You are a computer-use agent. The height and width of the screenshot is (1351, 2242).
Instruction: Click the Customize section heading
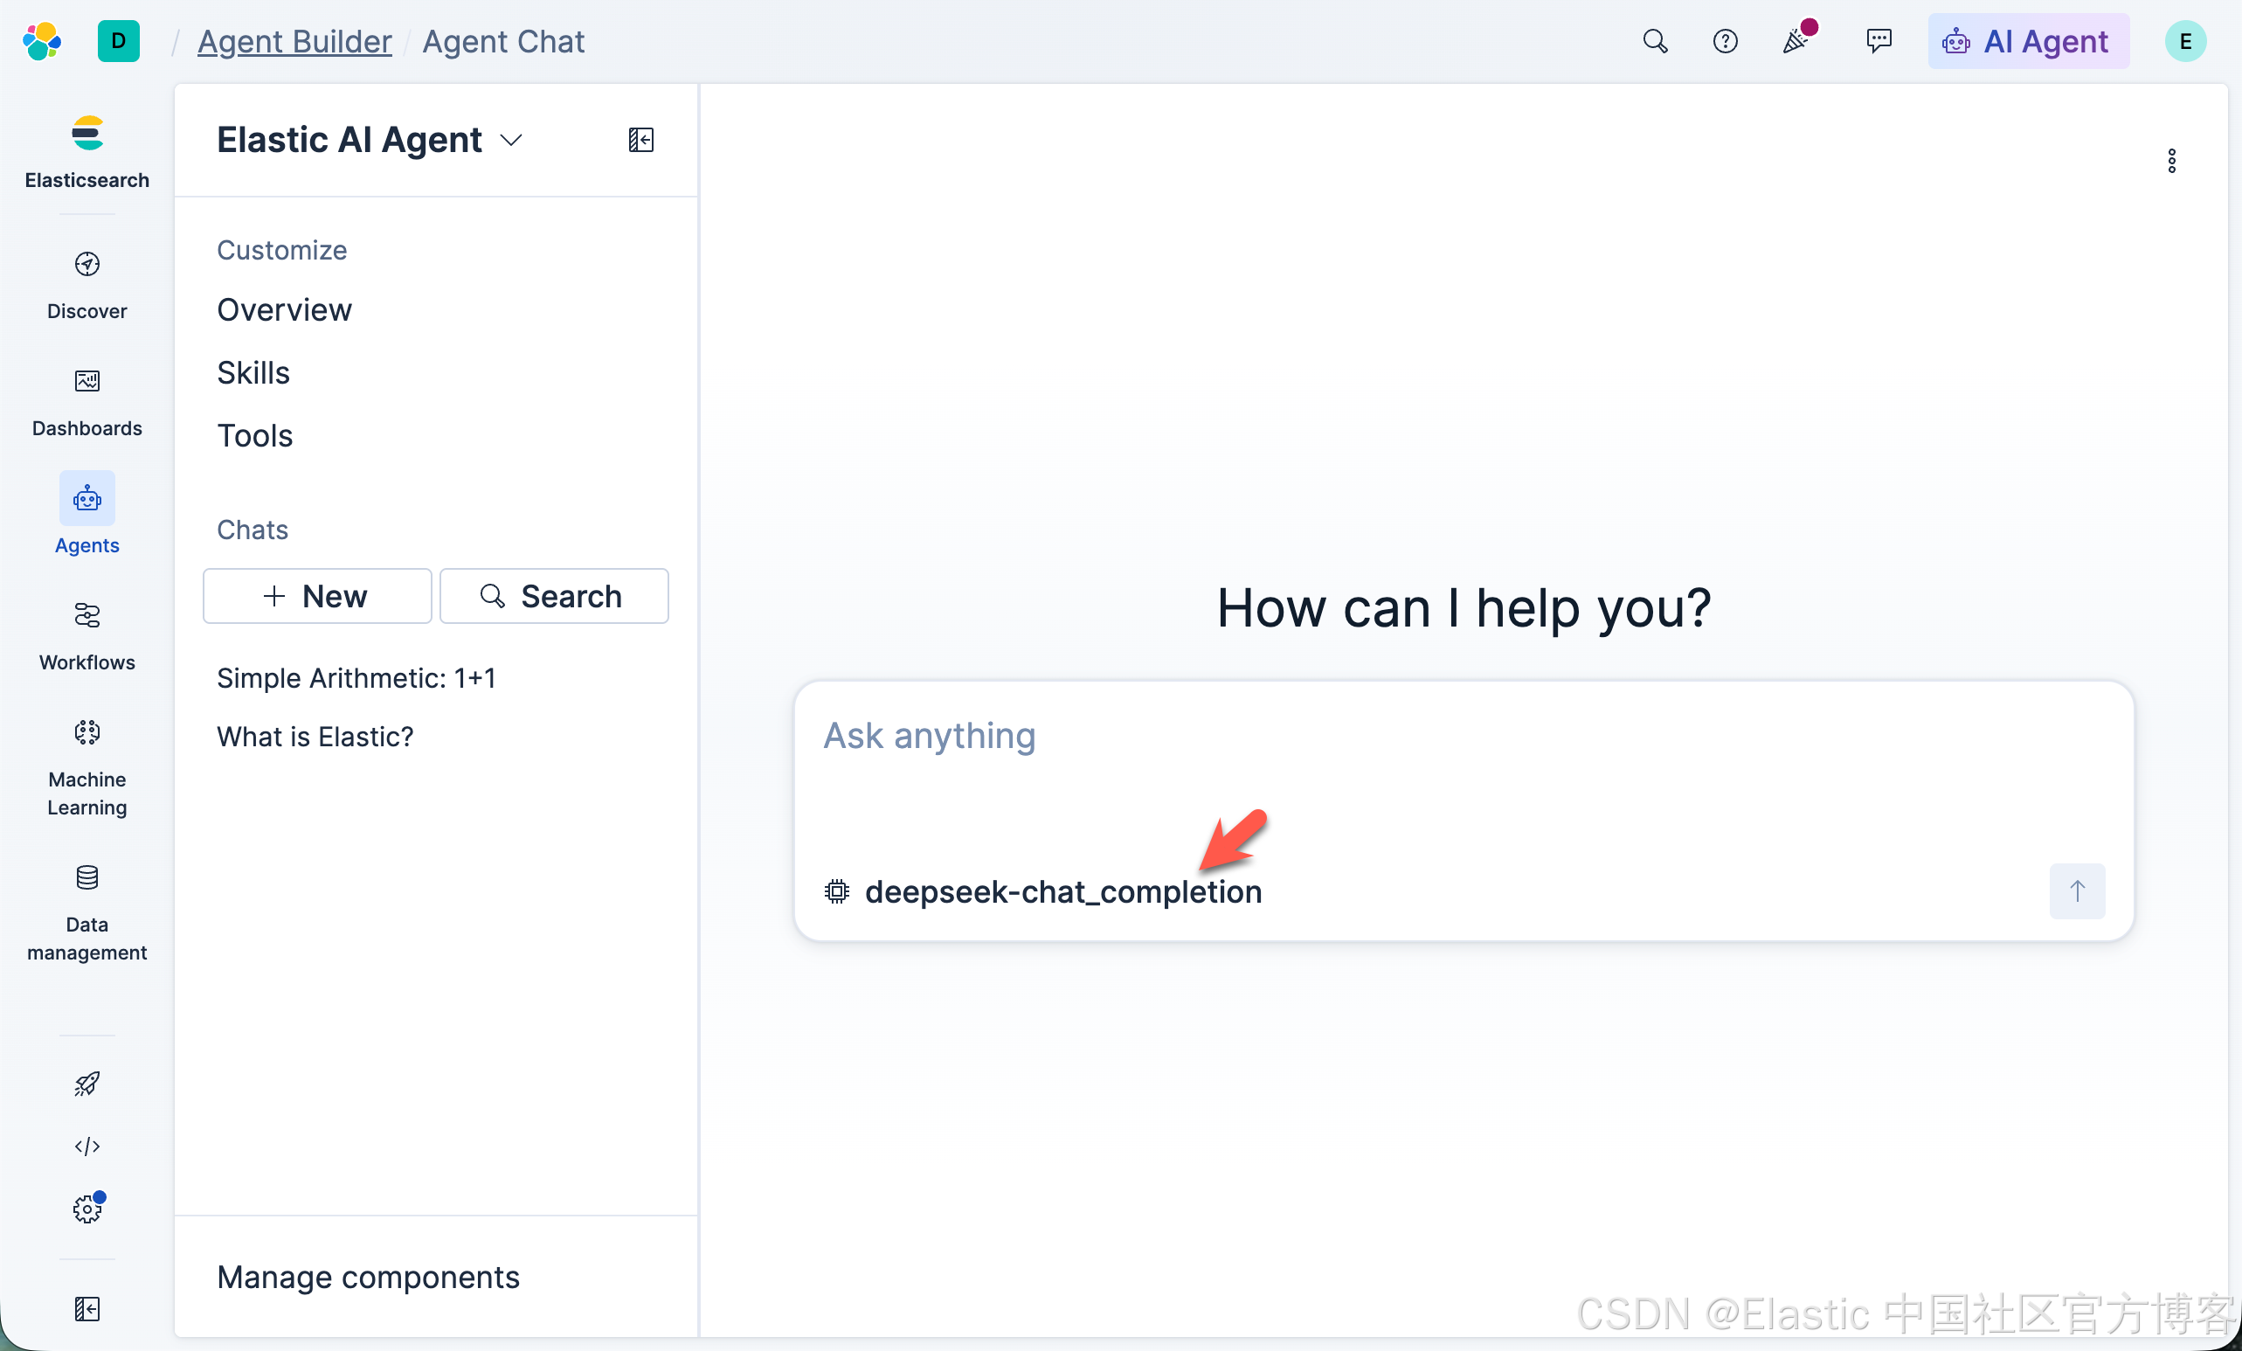click(x=282, y=249)
